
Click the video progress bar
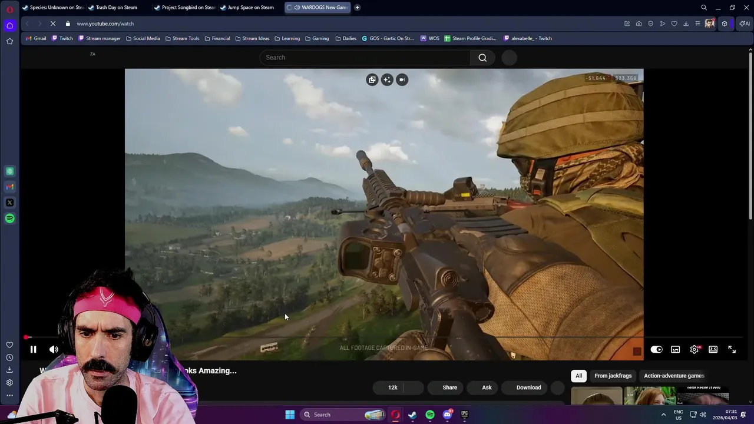click(384, 337)
